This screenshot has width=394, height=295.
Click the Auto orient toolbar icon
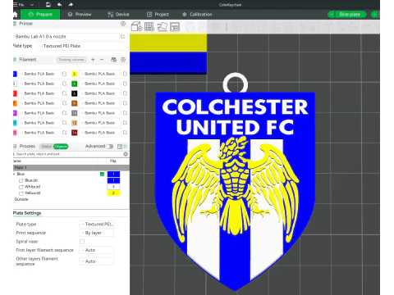point(162,26)
